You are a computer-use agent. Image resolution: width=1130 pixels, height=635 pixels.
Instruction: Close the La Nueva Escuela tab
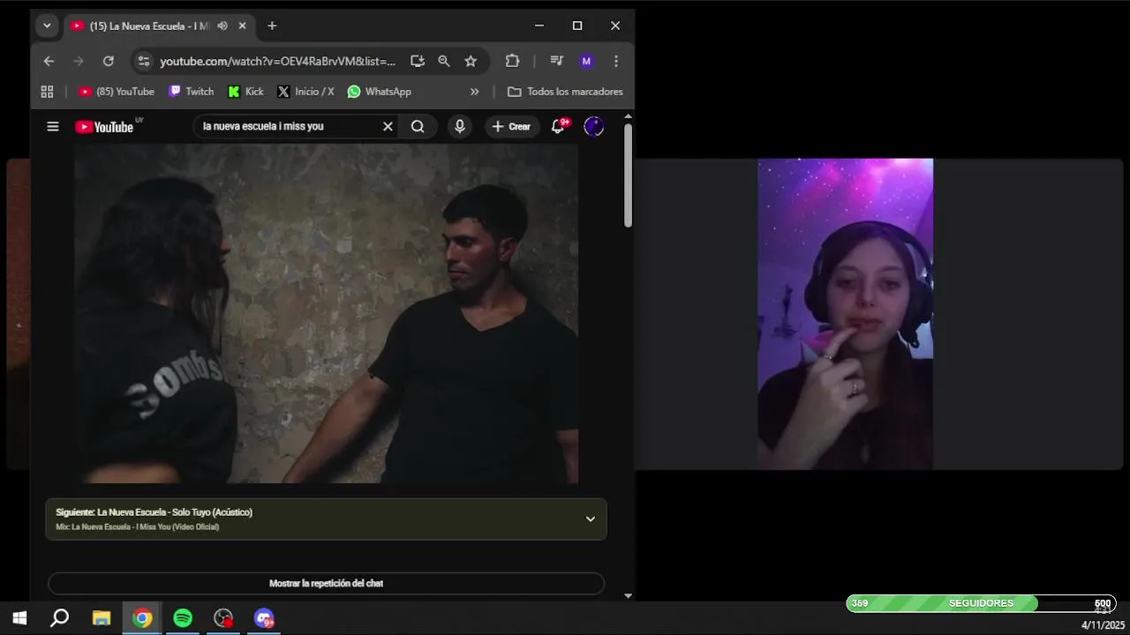[x=242, y=26]
